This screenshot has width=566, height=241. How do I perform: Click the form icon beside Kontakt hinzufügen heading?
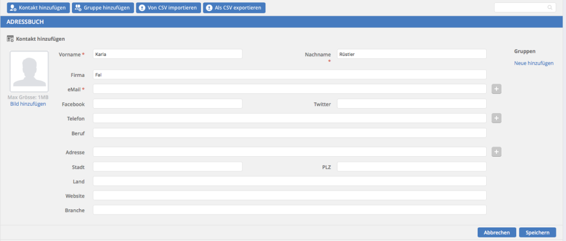[10, 38]
